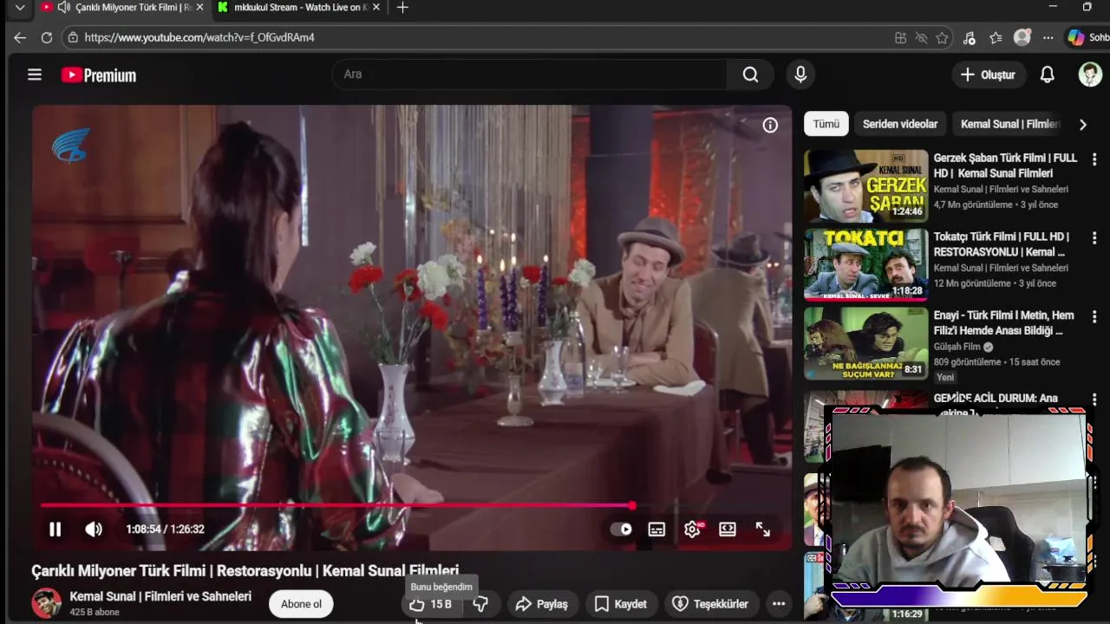Open Gerzek Şaban Türk Filmi title
Screen dimensions: 1110x624
tap(1005, 166)
